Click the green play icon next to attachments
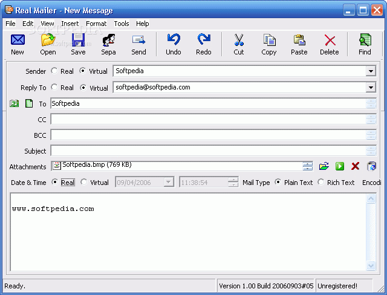387x295 pixels. (340, 166)
